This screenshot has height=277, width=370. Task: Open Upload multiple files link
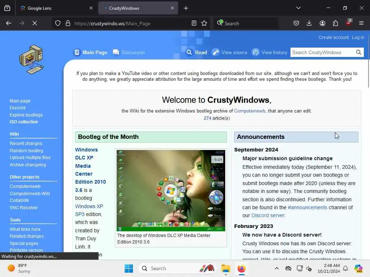pos(30,158)
